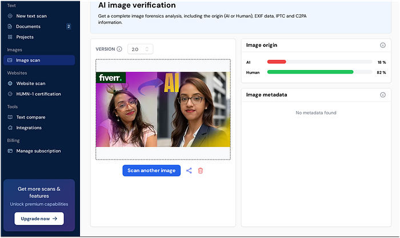Open the version 2.0 dropdown

pyautogui.click(x=140, y=50)
